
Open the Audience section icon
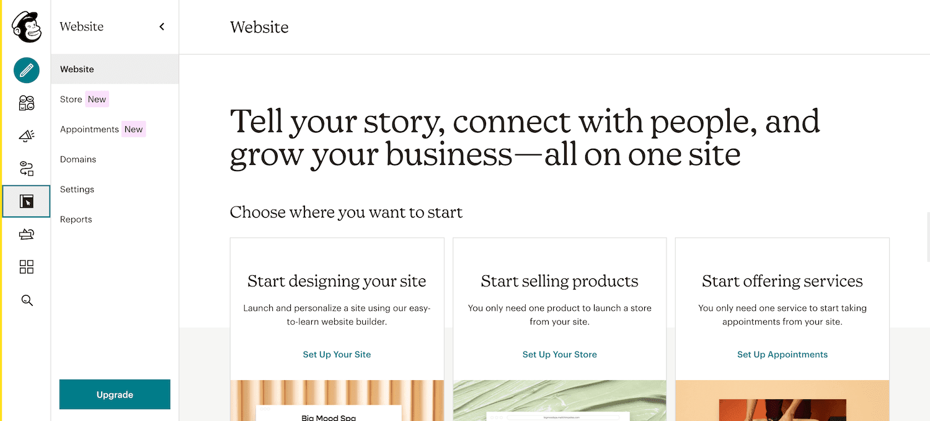click(25, 103)
